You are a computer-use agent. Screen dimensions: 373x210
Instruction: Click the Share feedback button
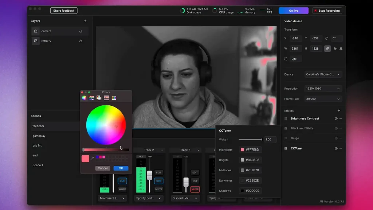(x=63, y=10)
